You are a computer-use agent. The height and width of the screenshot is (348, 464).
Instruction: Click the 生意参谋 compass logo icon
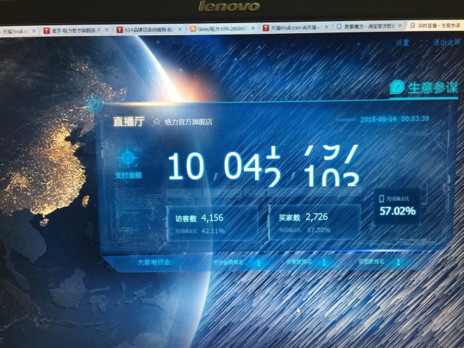pyautogui.click(x=397, y=87)
